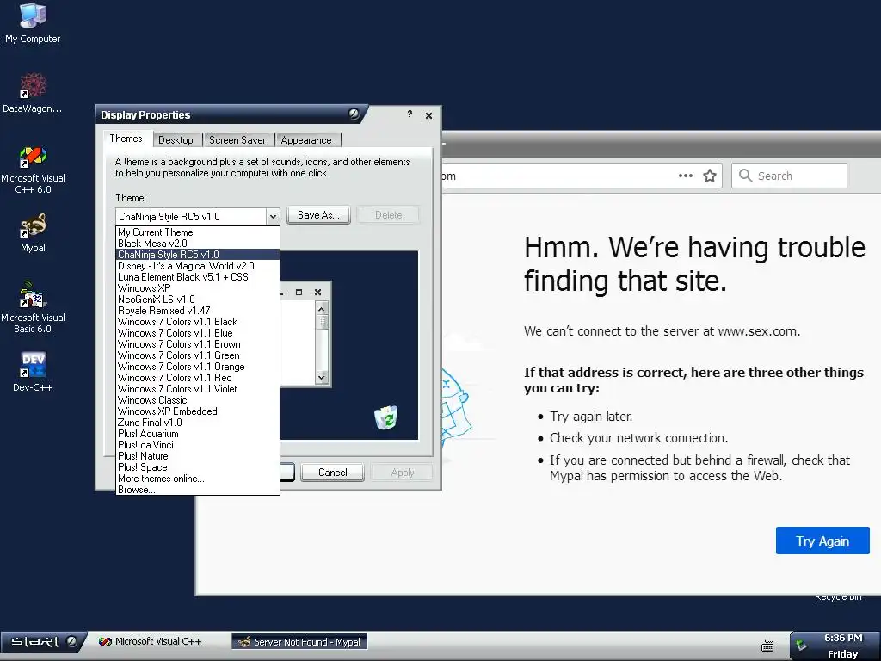Choose Windows 7 Colors v1.1 Brown
The height and width of the screenshot is (661, 881).
pyautogui.click(x=198, y=344)
